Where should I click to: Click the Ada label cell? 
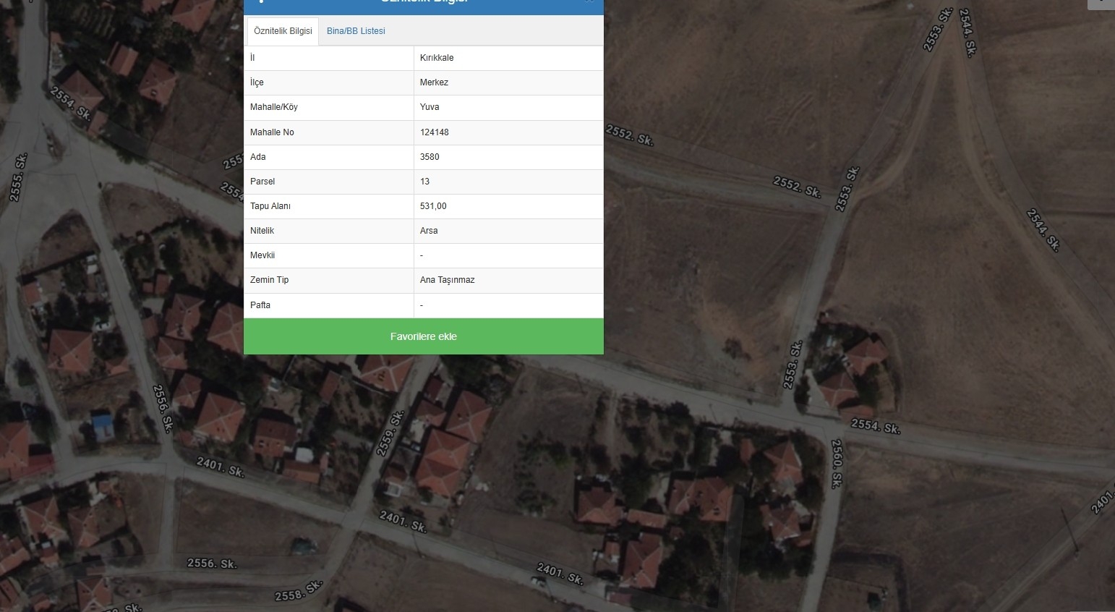[x=329, y=157]
